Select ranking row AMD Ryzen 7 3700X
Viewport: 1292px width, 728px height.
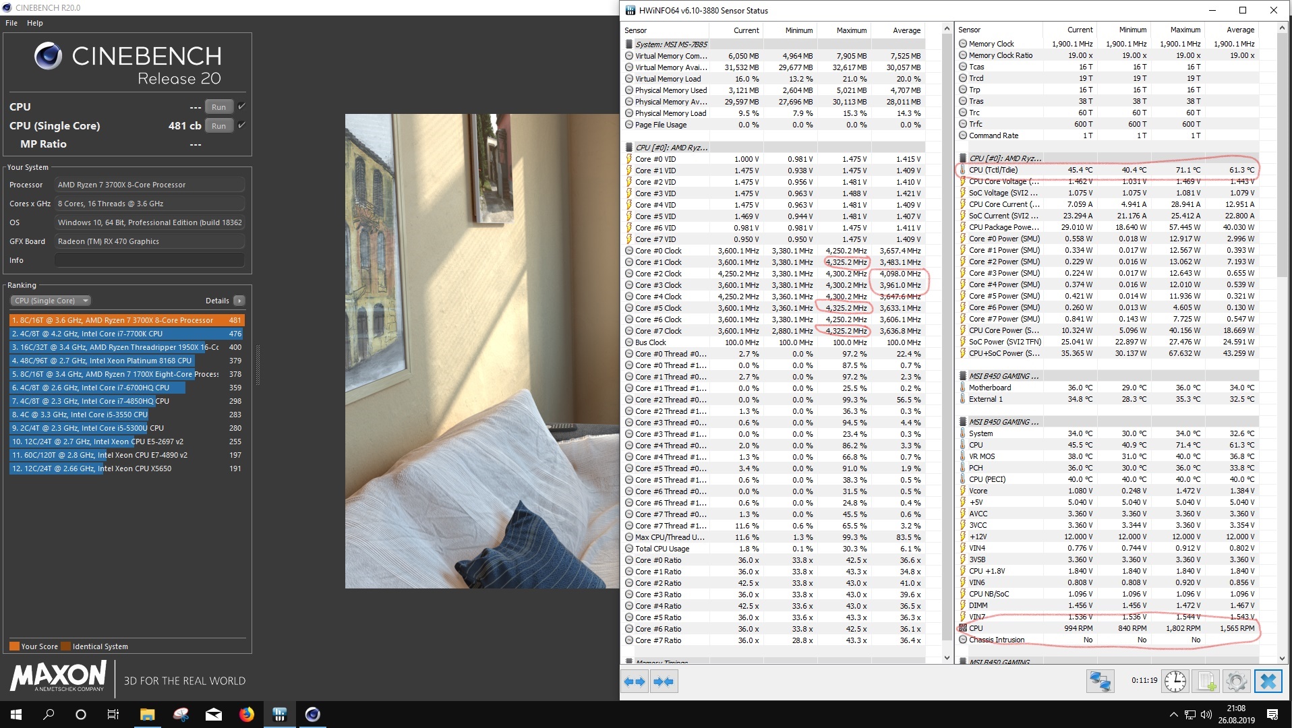point(127,320)
